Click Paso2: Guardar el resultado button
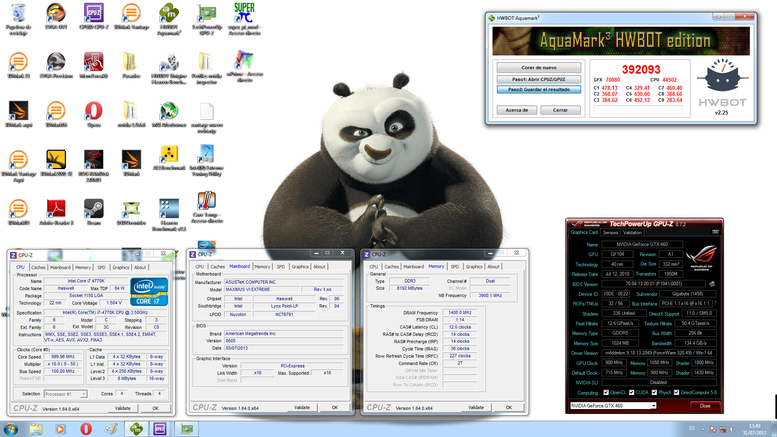The width and height of the screenshot is (777, 437). click(539, 89)
